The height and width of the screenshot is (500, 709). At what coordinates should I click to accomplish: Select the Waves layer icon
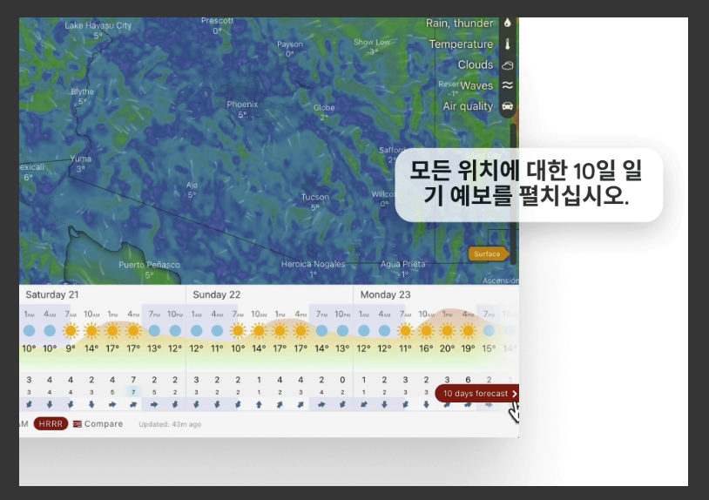507,85
